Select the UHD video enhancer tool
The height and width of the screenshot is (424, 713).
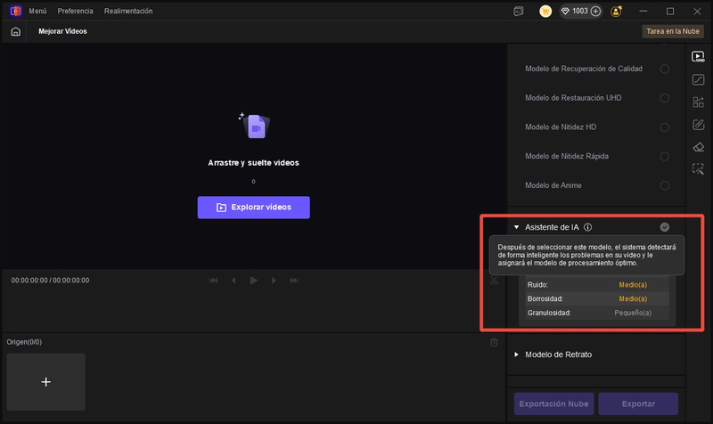pyautogui.click(x=698, y=57)
